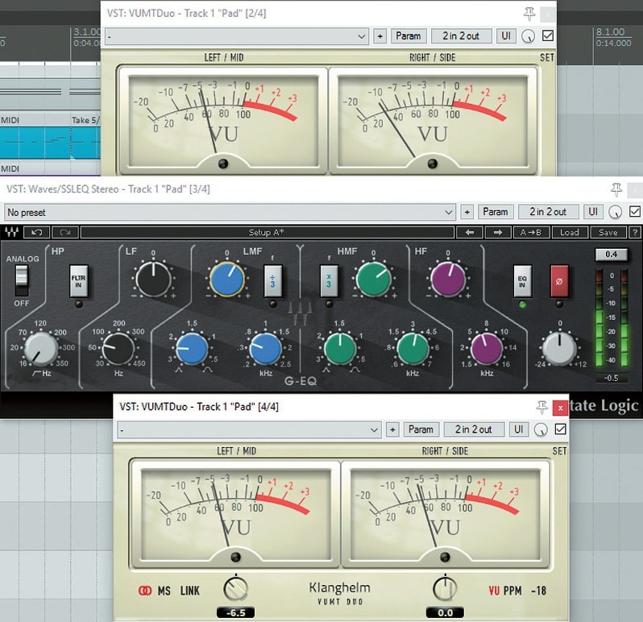The width and height of the screenshot is (643, 622).
Task: Switch meter mode to MS
Action: click(164, 591)
